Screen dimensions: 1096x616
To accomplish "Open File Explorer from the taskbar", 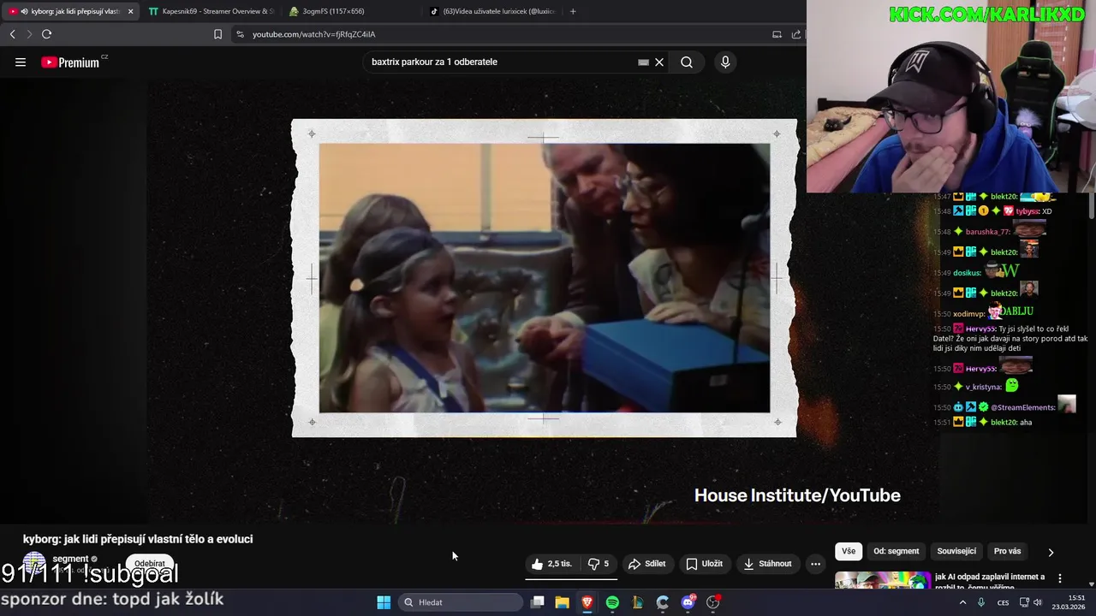I will point(562,602).
